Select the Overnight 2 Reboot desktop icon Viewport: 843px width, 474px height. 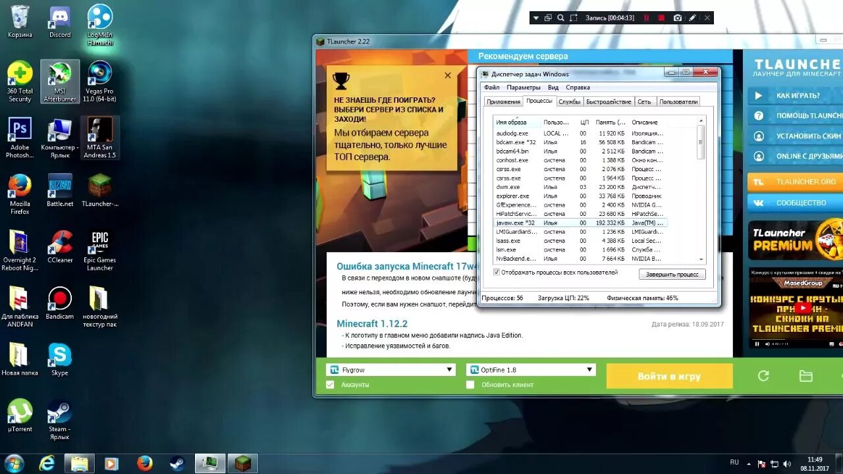(x=20, y=250)
